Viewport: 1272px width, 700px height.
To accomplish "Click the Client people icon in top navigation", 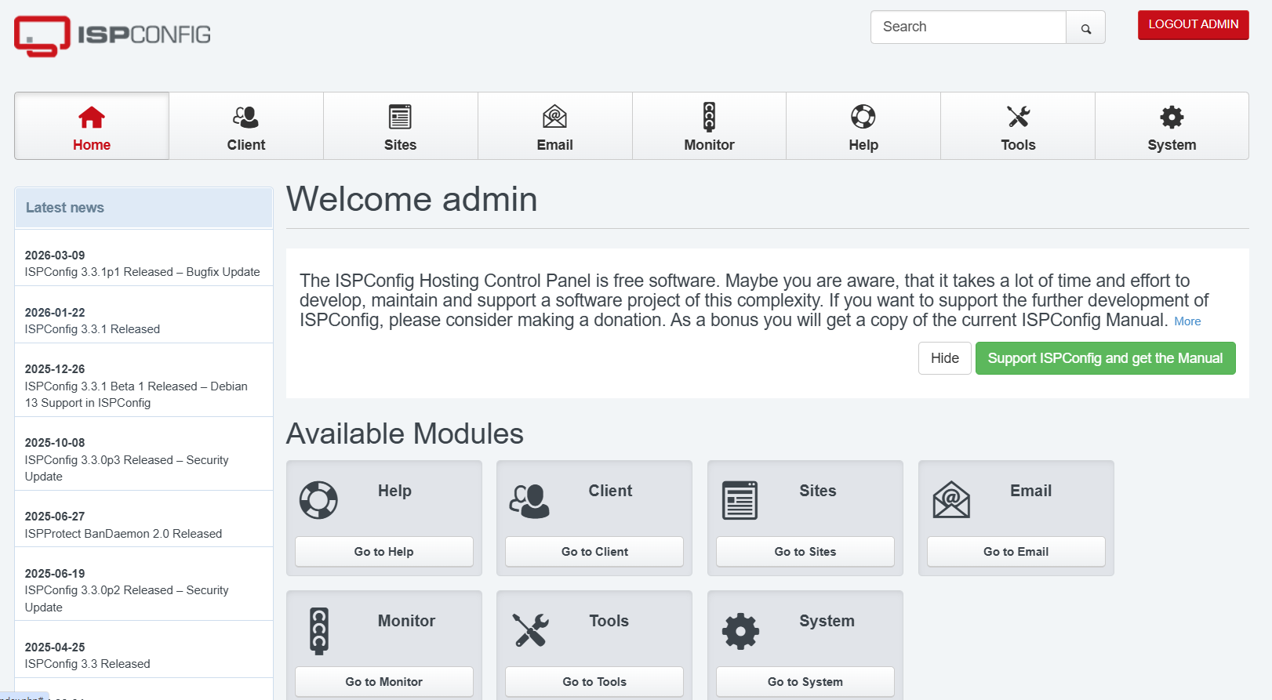I will click(245, 118).
